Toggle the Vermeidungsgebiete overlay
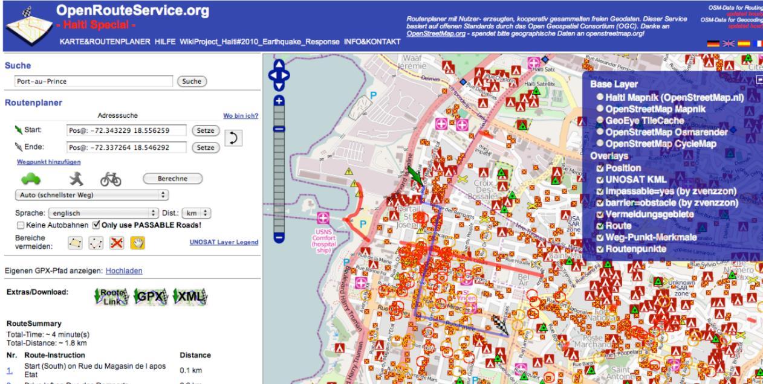763x384 pixels. coord(600,214)
